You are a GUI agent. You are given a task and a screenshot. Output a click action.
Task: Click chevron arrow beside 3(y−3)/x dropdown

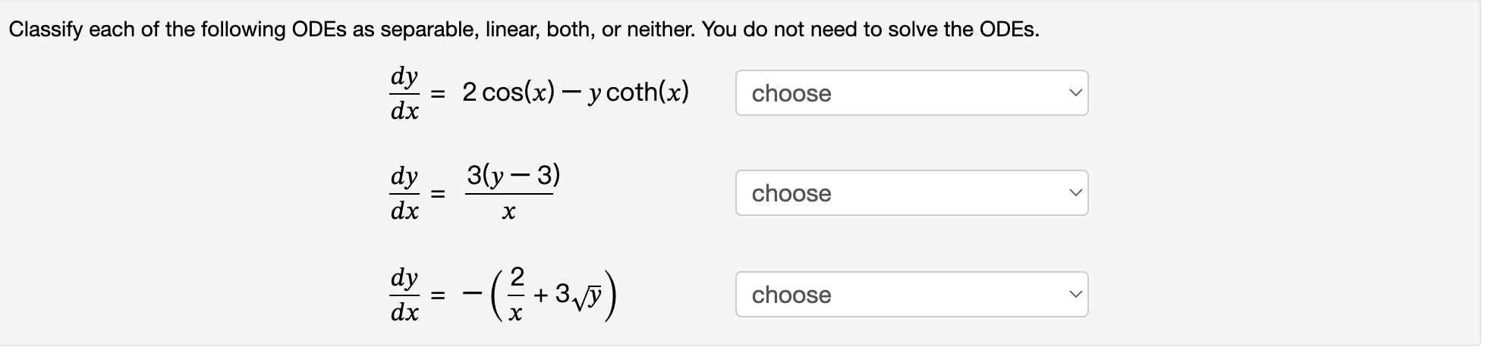tap(1073, 193)
